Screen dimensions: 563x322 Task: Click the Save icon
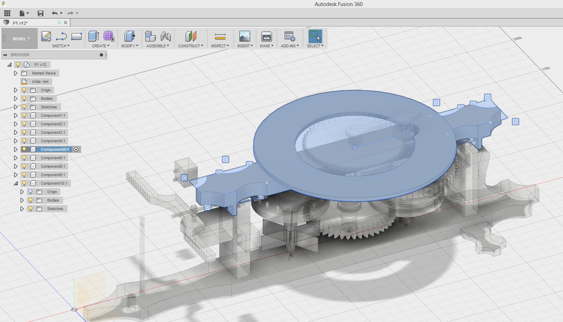pos(41,13)
